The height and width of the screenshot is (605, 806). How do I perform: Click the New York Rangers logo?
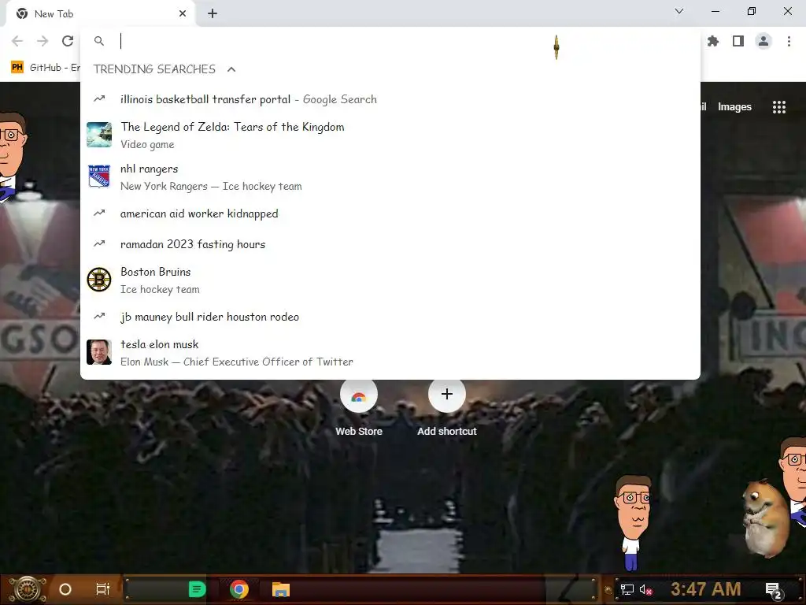click(99, 176)
